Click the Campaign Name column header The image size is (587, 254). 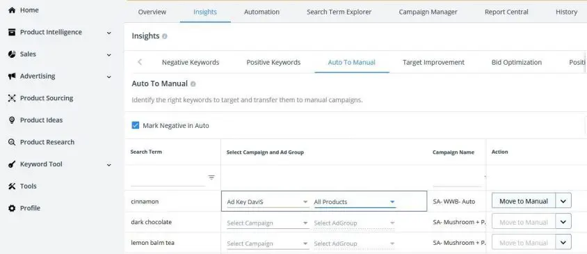coord(453,152)
